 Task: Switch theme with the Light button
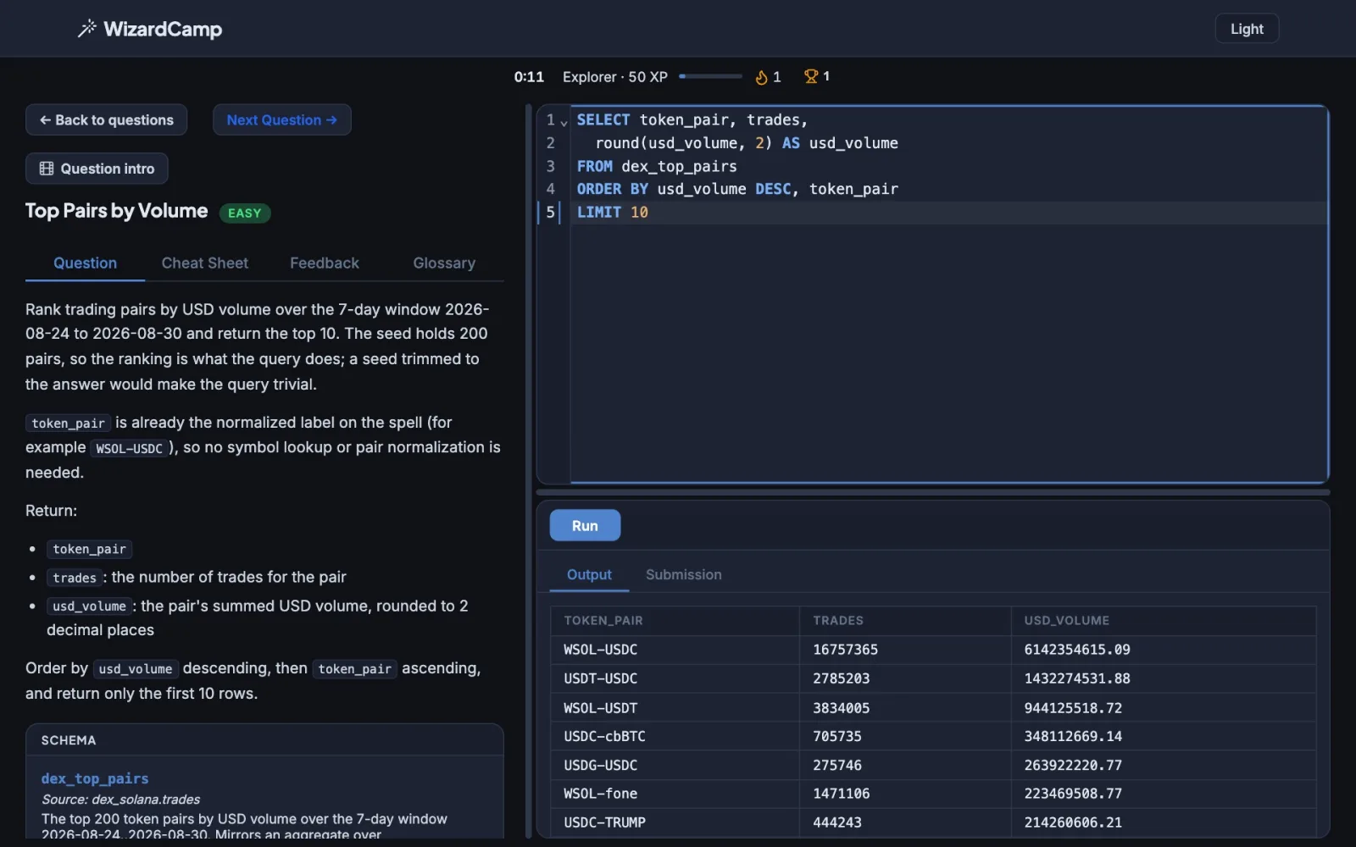(x=1247, y=29)
